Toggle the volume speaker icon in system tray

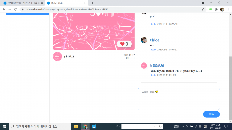pos(187,126)
